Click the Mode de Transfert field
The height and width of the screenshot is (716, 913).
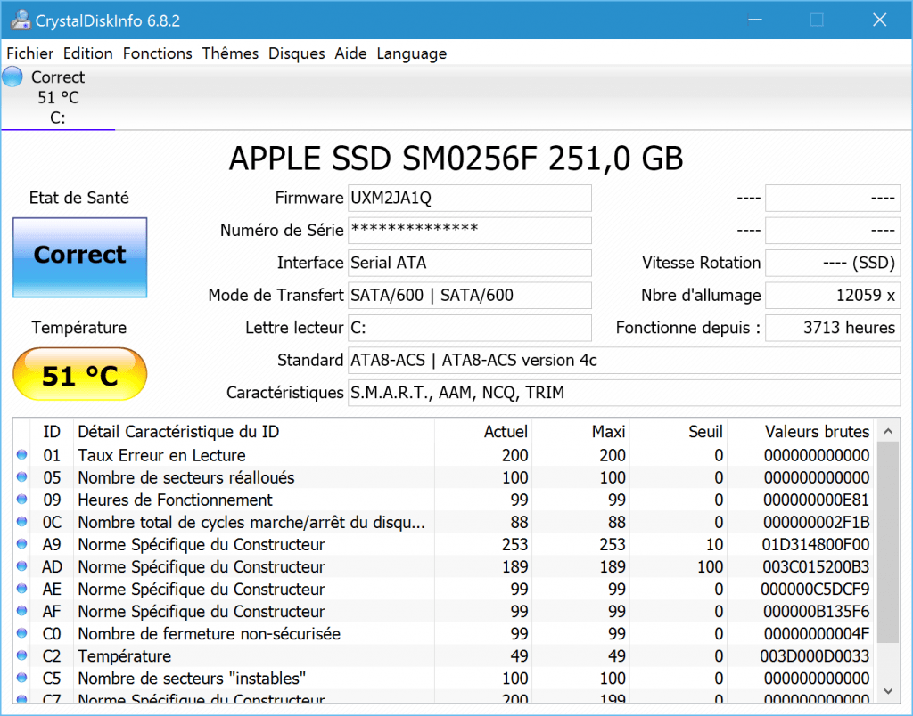(x=469, y=296)
